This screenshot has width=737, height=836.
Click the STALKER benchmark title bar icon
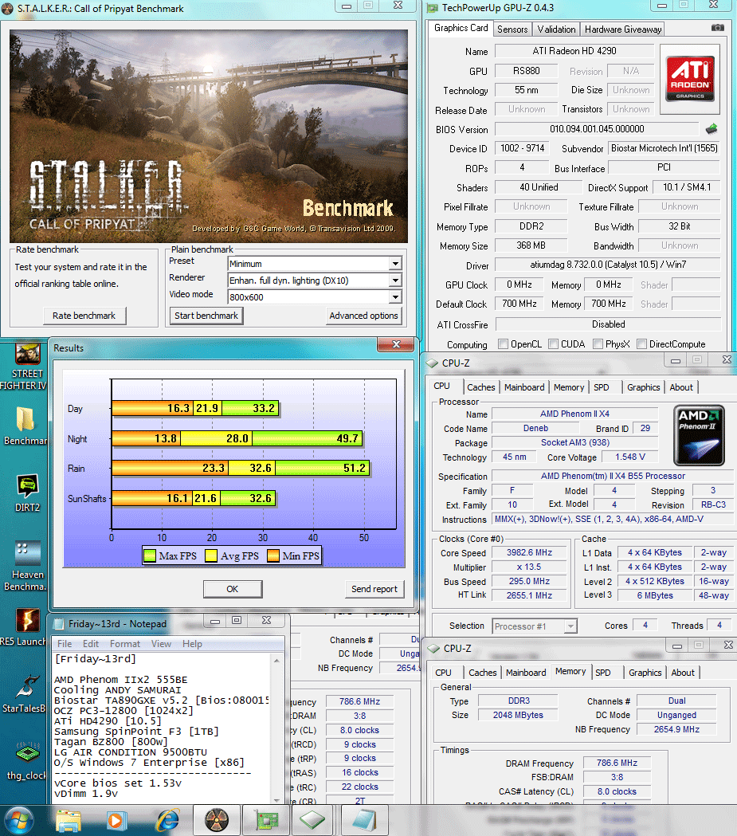click(7, 9)
